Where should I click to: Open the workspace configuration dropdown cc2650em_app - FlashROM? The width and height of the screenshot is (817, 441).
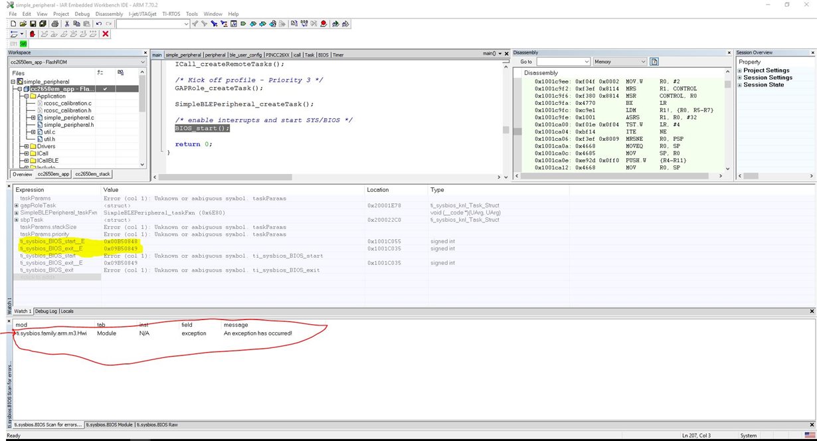[x=76, y=62]
